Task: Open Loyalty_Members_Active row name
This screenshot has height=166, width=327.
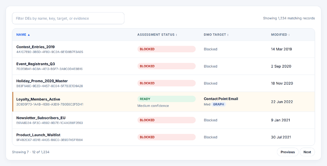Action: click(38, 99)
